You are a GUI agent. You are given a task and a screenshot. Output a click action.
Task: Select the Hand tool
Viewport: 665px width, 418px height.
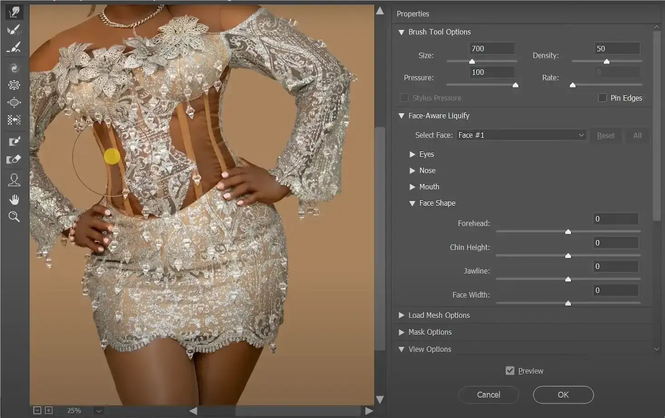click(14, 199)
